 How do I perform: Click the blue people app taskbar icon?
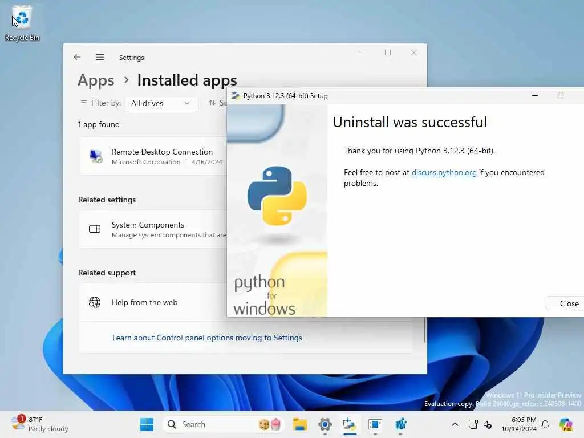pyautogui.click(x=401, y=424)
